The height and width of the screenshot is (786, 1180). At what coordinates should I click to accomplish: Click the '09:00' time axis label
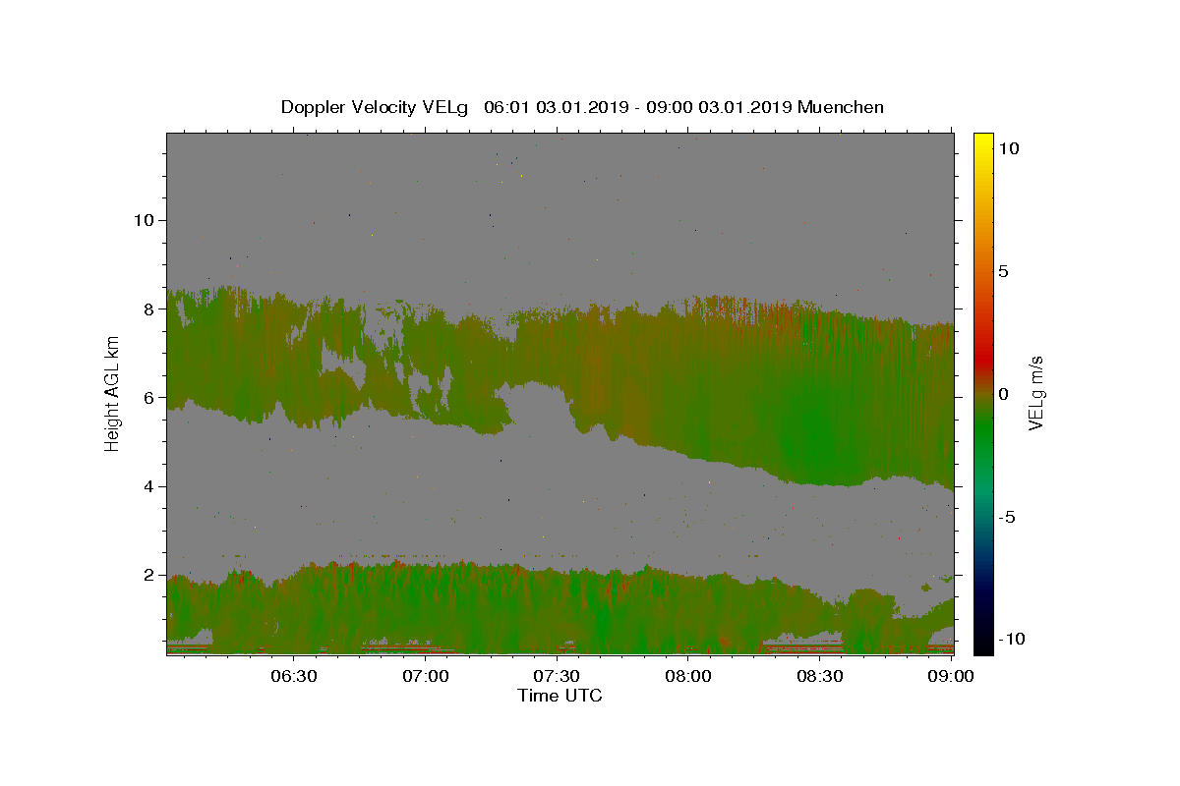pos(951,676)
